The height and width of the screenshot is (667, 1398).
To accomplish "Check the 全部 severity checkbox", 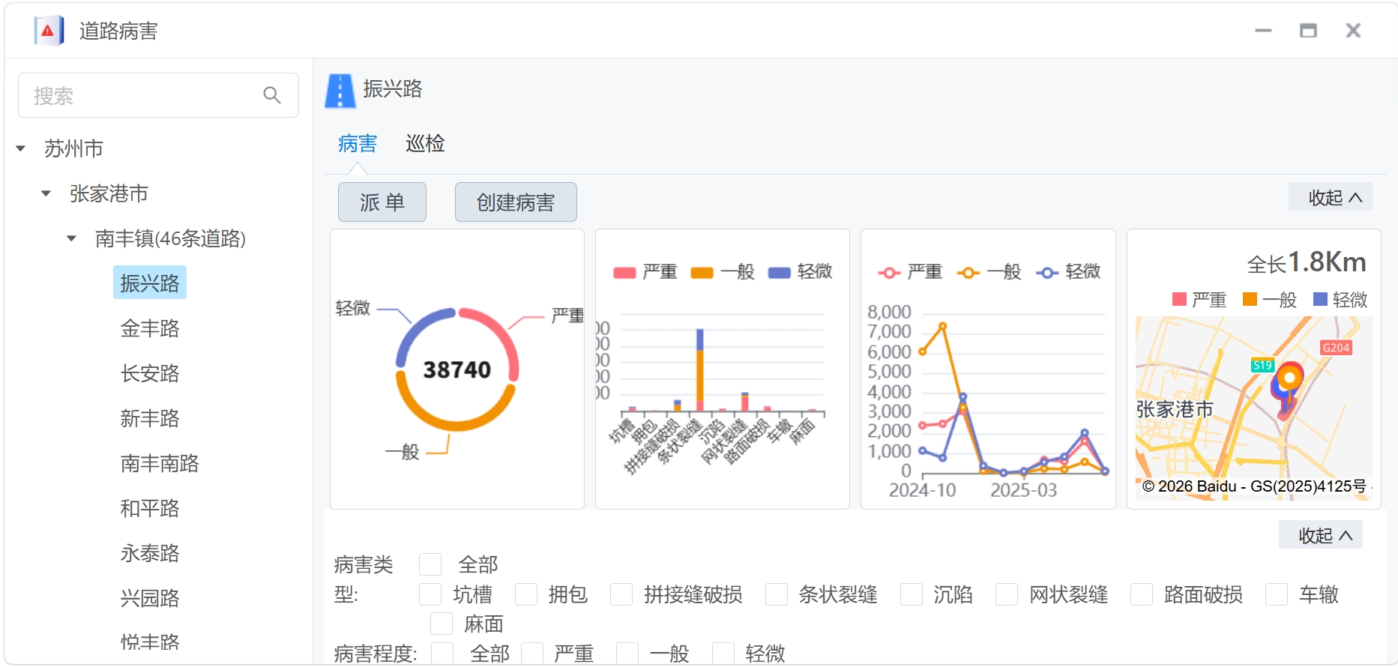I will point(442,654).
